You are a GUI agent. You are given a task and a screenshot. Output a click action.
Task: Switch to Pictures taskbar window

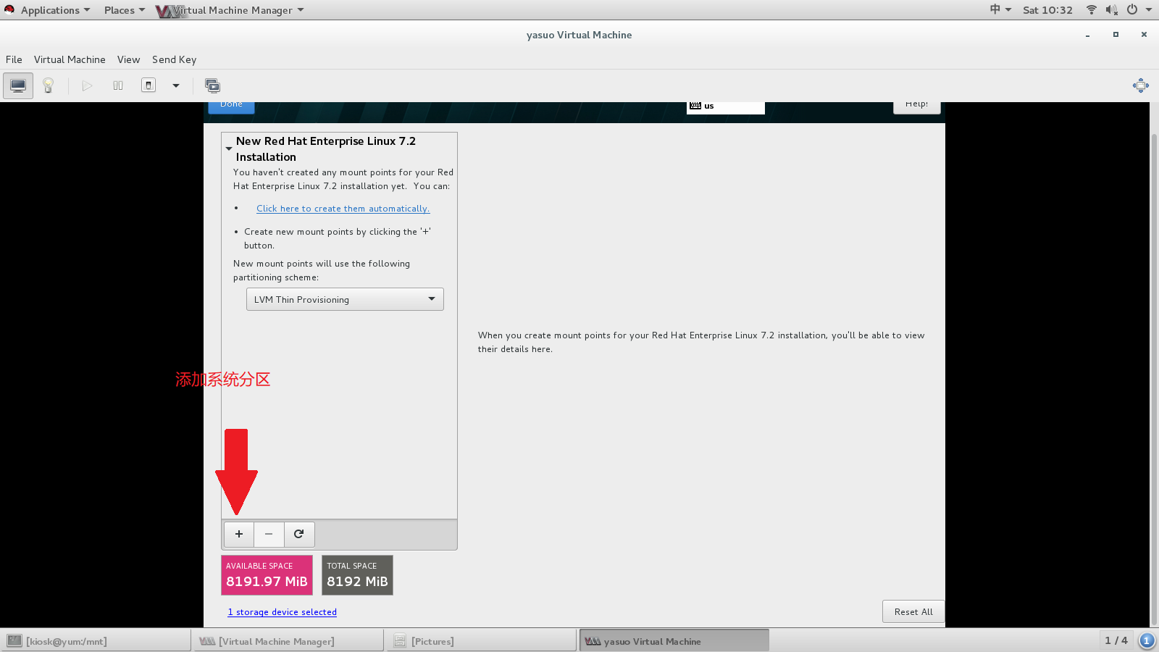coord(482,641)
